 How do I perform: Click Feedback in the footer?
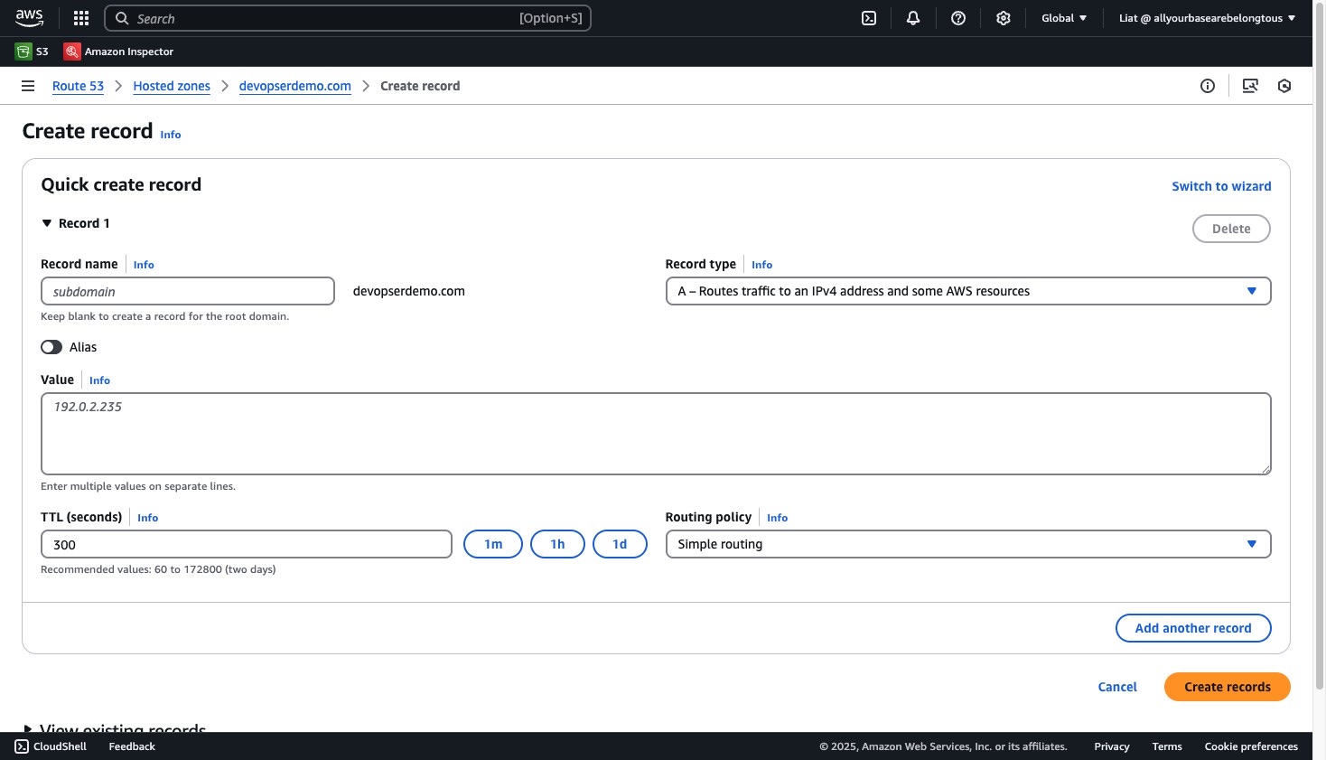pos(132,746)
